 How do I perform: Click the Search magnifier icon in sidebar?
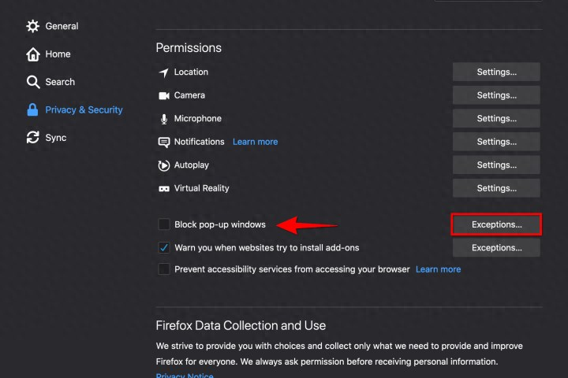(x=33, y=82)
